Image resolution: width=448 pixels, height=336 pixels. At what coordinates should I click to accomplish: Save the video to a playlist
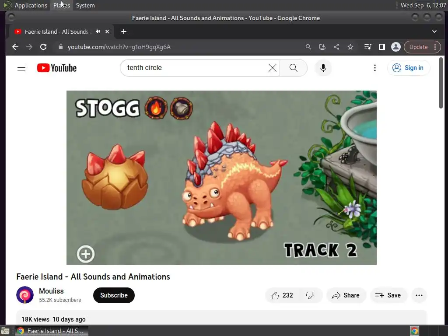(388, 295)
